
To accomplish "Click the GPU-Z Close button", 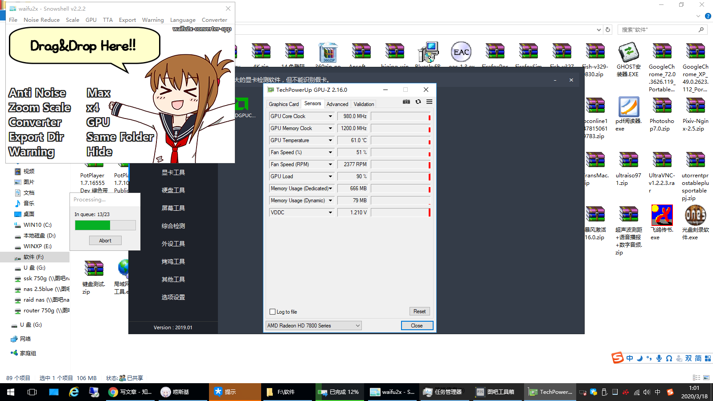I will [x=417, y=326].
